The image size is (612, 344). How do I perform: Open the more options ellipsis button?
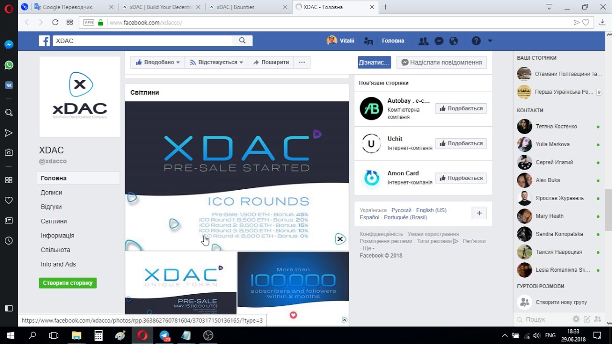(x=302, y=62)
